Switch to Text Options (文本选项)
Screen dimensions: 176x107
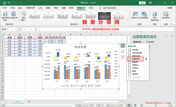[150, 42]
